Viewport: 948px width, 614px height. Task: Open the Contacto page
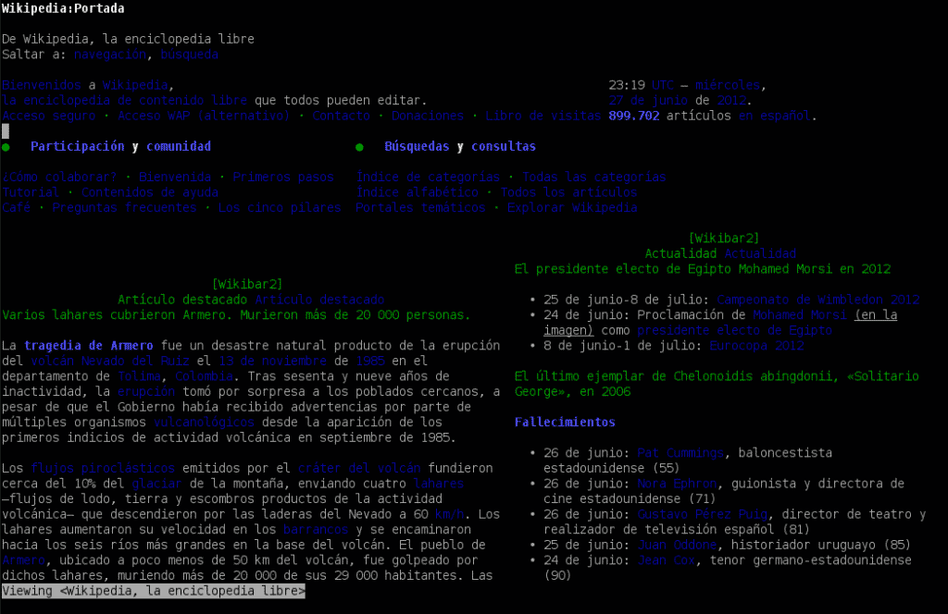click(341, 116)
